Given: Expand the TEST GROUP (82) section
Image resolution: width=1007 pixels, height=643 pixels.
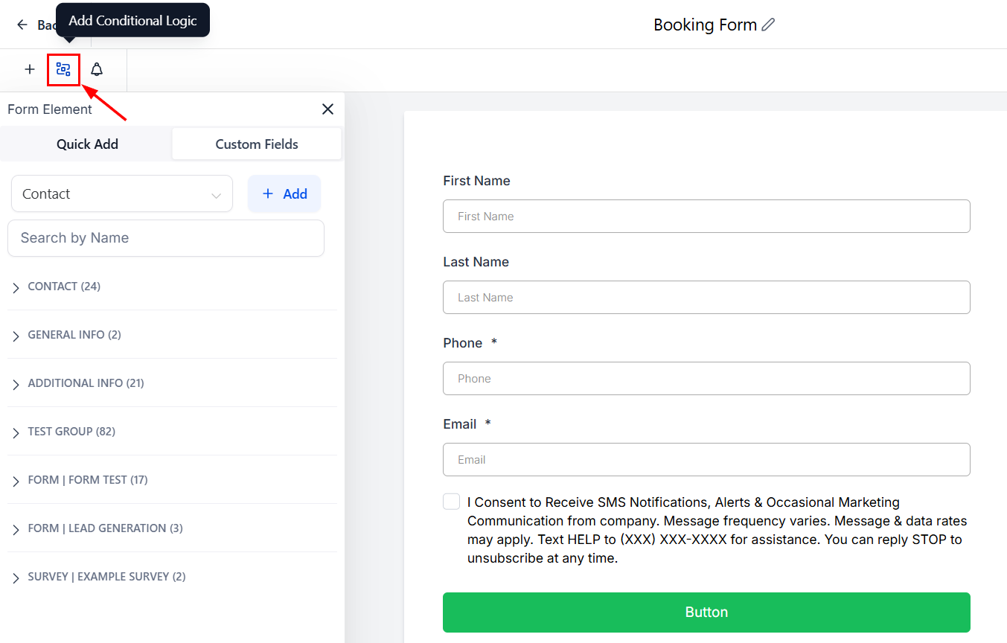Looking at the screenshot, I should click(x=16, y=432).
